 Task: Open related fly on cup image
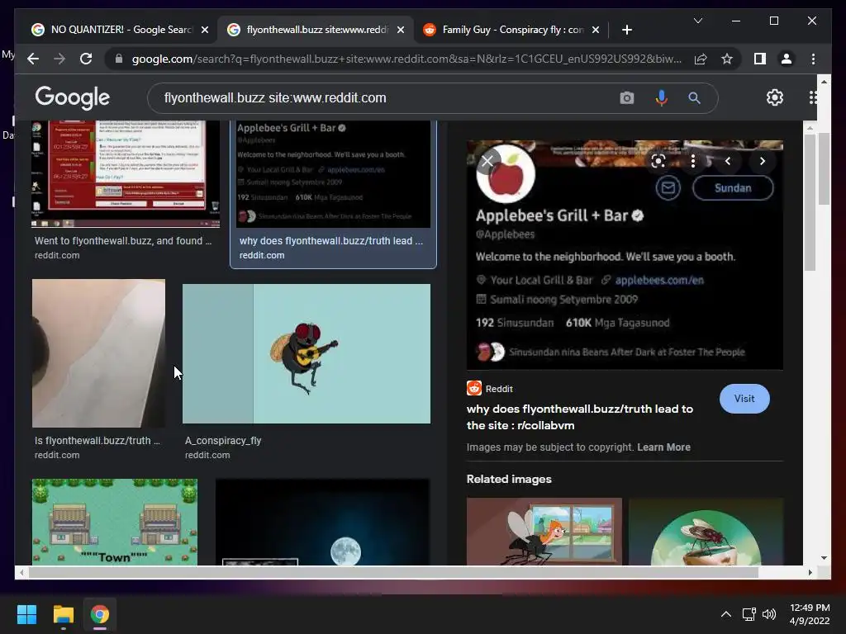tap(706, 532)
